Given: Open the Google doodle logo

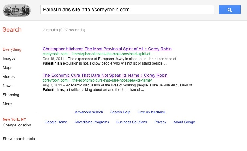Looking at the screenshot, I should point(17,10).
